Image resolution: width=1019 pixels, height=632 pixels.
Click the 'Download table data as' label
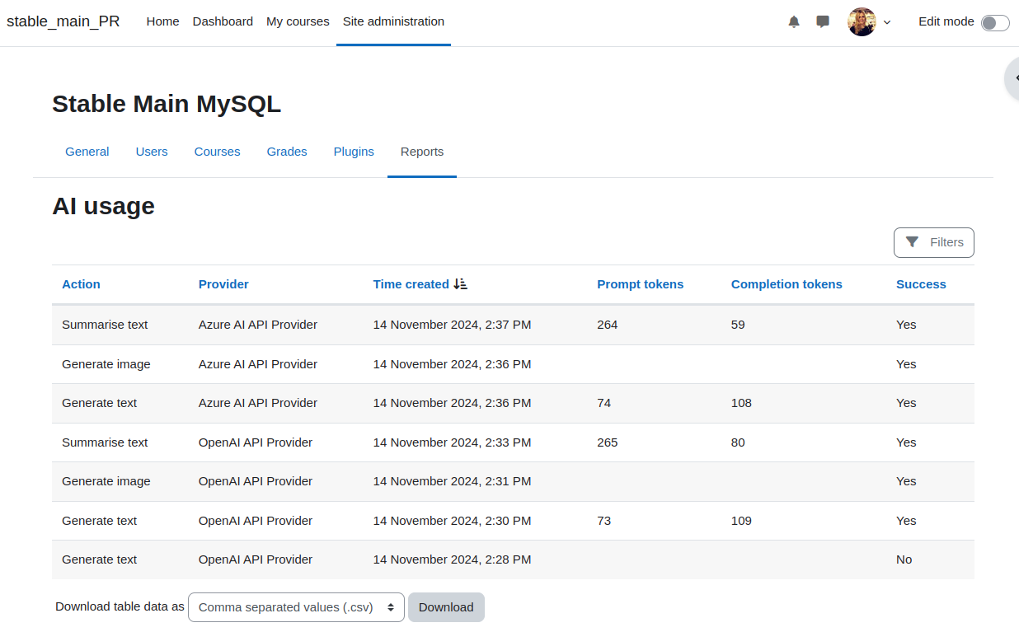click(x=120, y=606)
